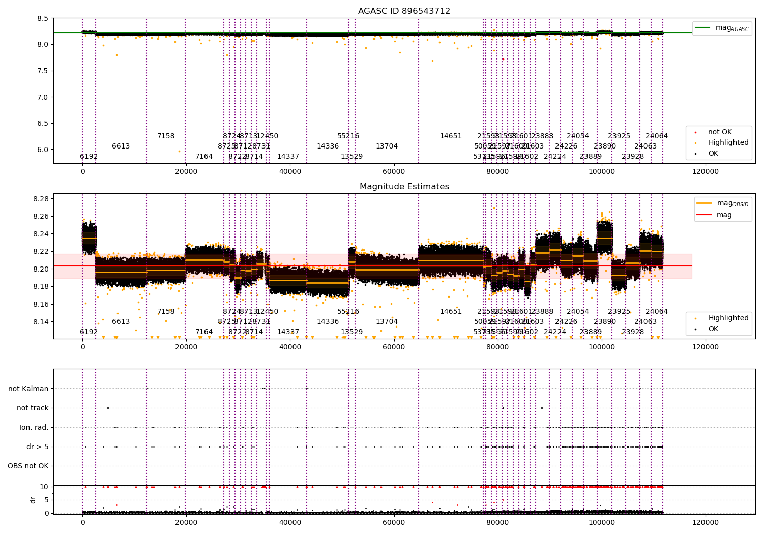Click the 8.26 tick on middle plot
This screenshot has width=763, height=534.
tap(41, 217)
